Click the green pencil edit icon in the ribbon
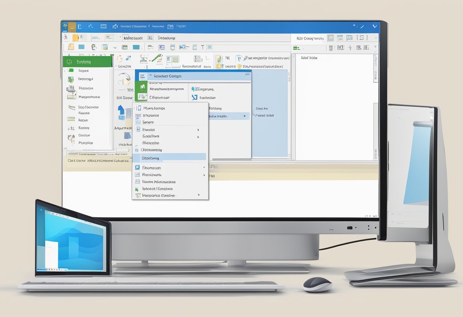The image size is (463, 317). tap(157, 59)
